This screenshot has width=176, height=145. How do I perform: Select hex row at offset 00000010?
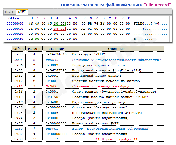[x=15, y=28]
